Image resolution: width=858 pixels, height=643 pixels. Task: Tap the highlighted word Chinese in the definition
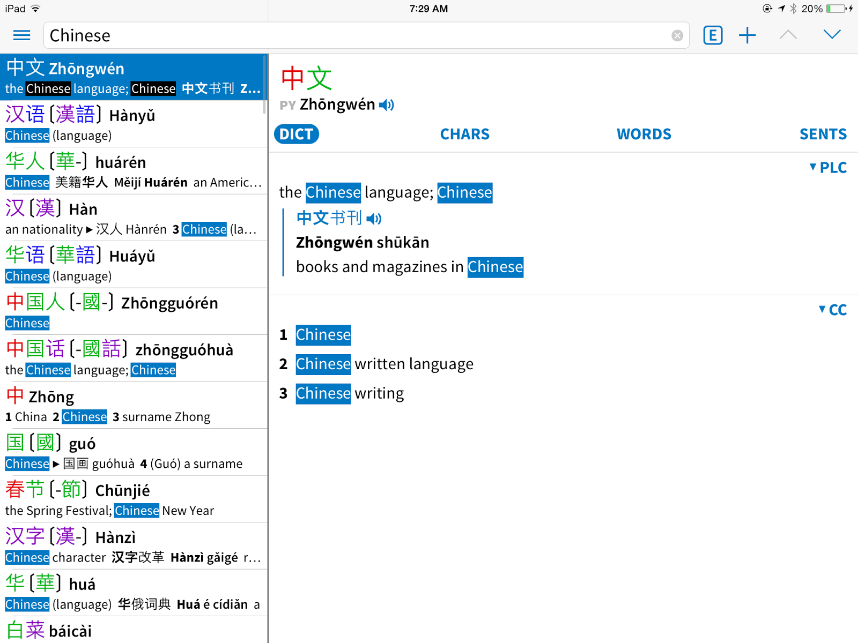(332, 192)
